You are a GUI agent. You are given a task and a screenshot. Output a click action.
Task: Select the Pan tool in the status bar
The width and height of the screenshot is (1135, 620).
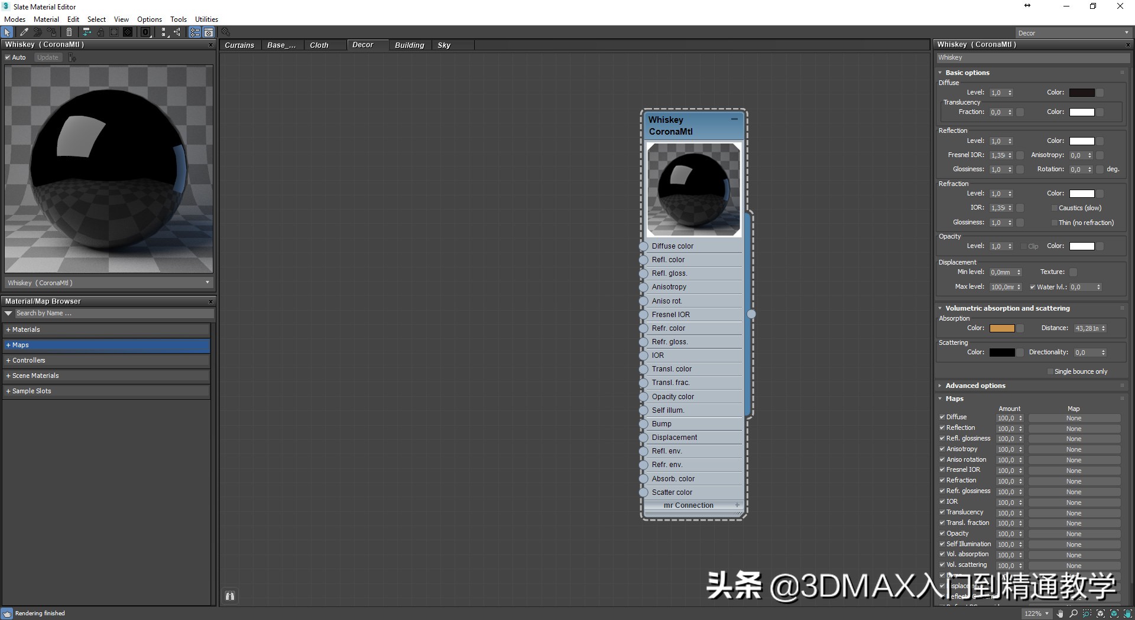click(1060, 614)
